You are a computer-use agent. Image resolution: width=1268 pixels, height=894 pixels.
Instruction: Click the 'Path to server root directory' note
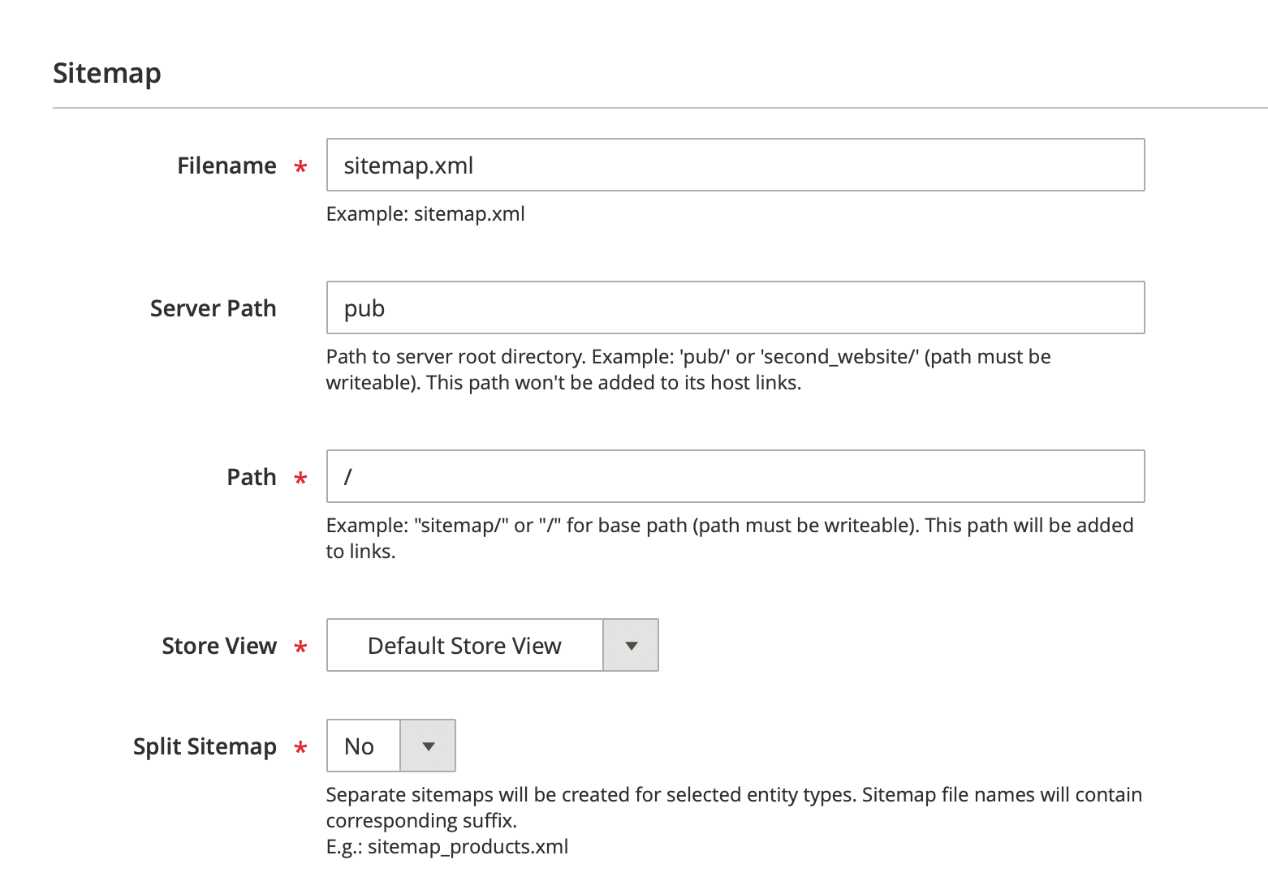[688, 369]
